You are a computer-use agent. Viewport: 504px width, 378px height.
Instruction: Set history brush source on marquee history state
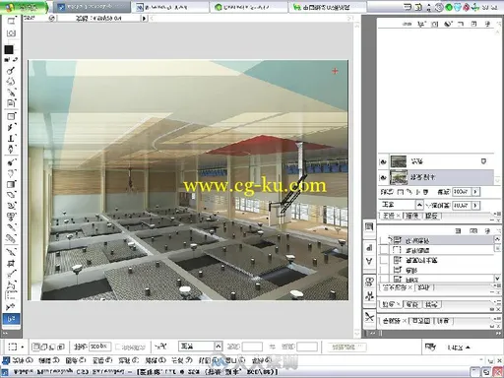(384, 250)
